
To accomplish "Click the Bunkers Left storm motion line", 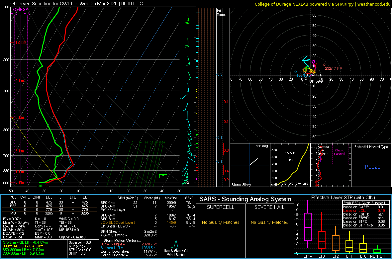I will coord(129,248).
